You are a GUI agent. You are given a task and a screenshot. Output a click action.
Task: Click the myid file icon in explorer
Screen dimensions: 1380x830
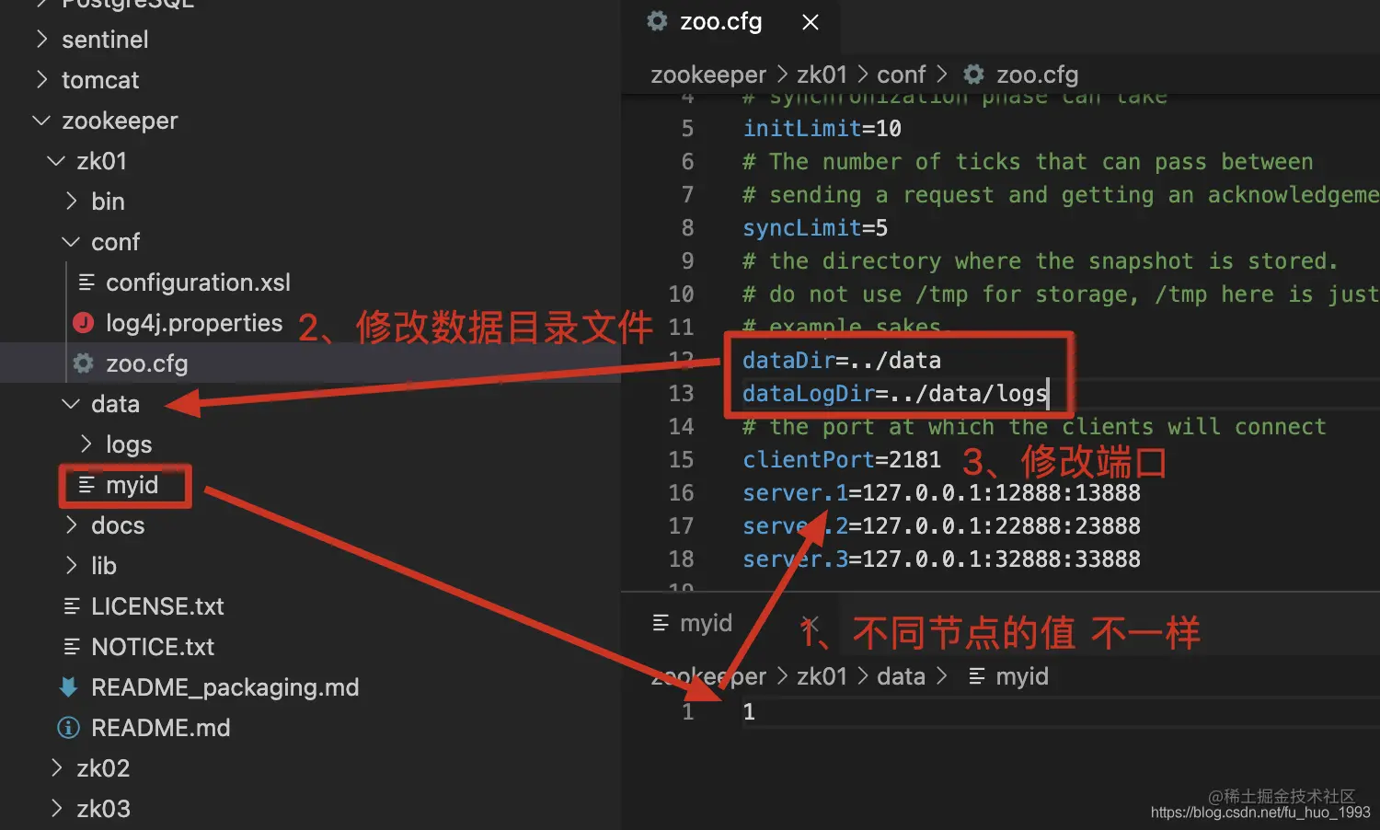[x=86, y=485]
